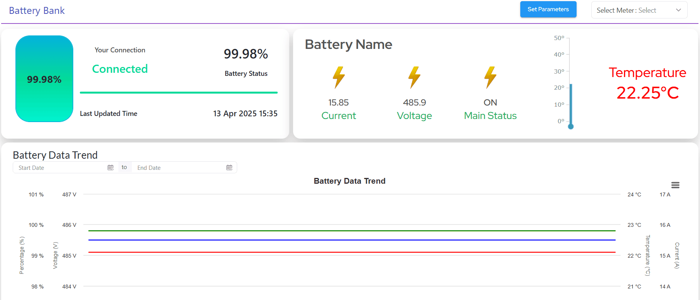
Task: Click the End Date calendar icon
Action: pos(229,168)
